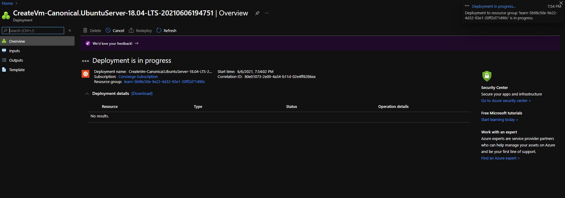The height and width of the screenshot is (198, 565).
Task: Click the Refresh circular arrow icon
Action: click(x=159, y=31)
